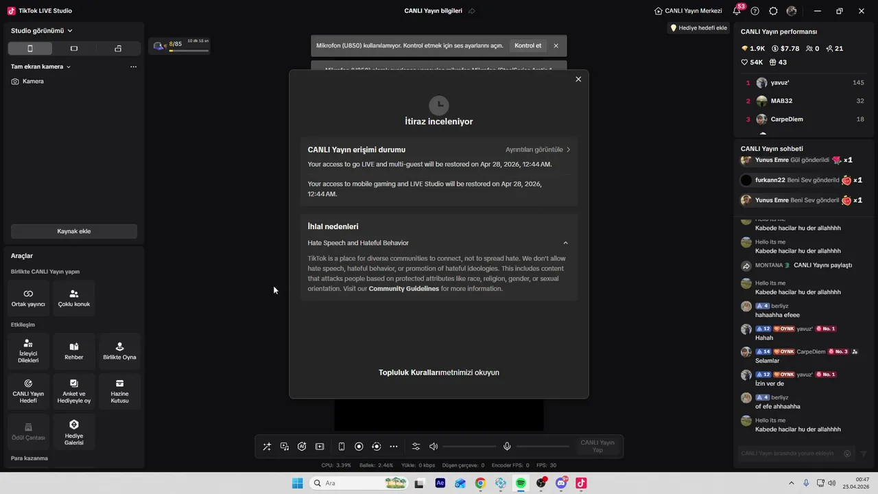Open the AI tool in bottom toolbar

[302, 447]
